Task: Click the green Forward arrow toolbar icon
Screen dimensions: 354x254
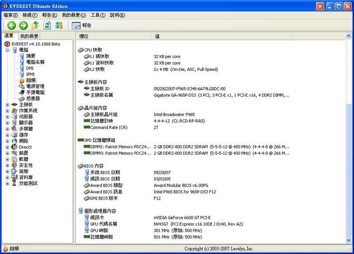Action: coord(23,25)
